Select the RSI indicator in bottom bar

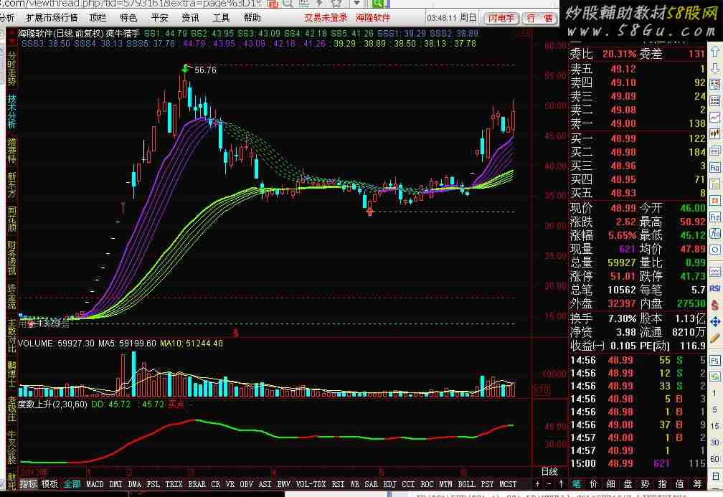point(338,484)
